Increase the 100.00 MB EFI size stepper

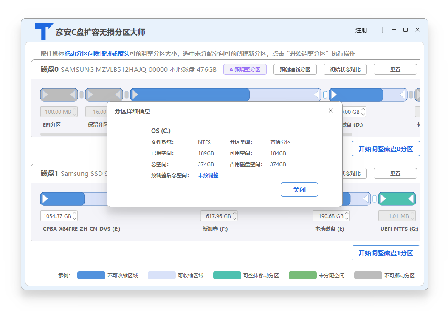75,110
